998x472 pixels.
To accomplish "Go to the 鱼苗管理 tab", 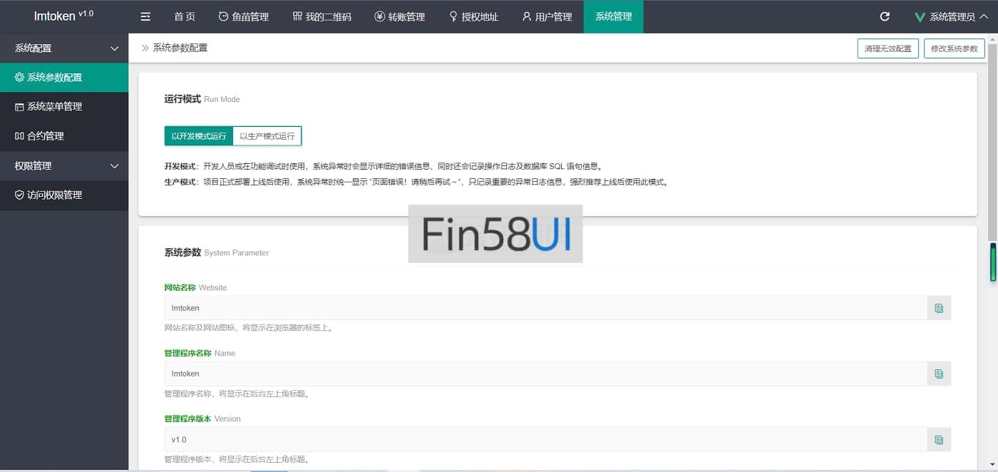I will tap(243, 16).
